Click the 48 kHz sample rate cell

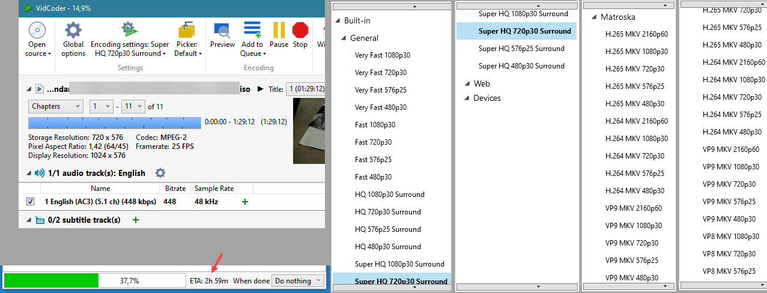[x=205, y=202]
